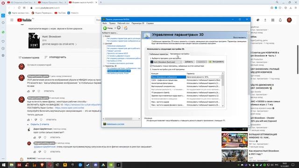Viewport: 299px width, 168px height.
Task: Open NVIDIA icon on taskbar
Action: click(111, 165)
